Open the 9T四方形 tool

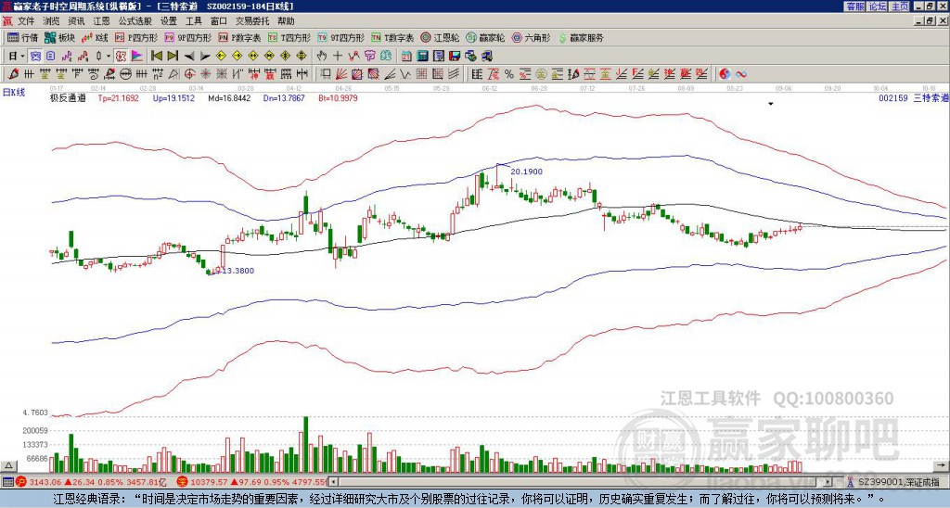point(341,37)
